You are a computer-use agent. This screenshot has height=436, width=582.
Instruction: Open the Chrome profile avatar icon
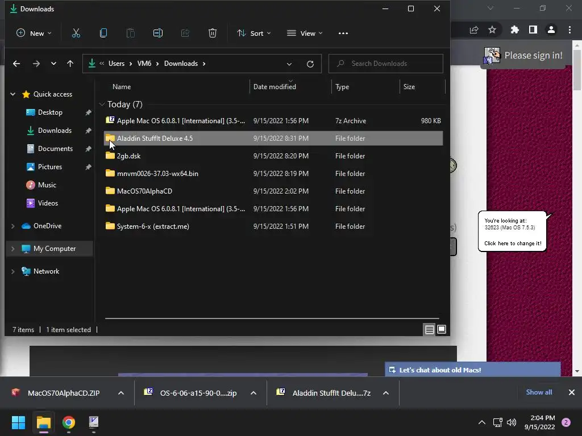point(551,30)
